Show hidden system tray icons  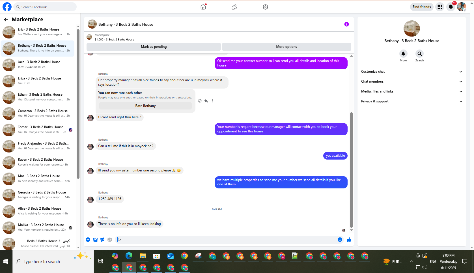click(411, 262)
